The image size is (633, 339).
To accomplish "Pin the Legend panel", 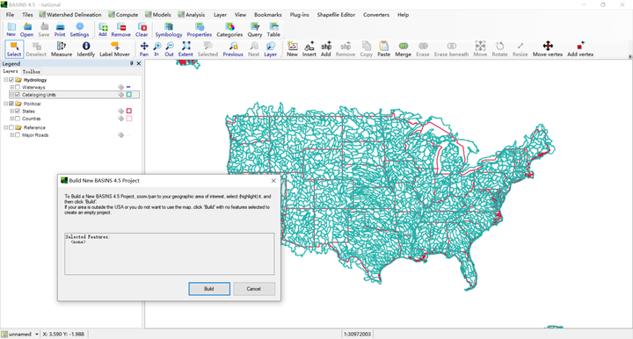I will click(132, 64).
